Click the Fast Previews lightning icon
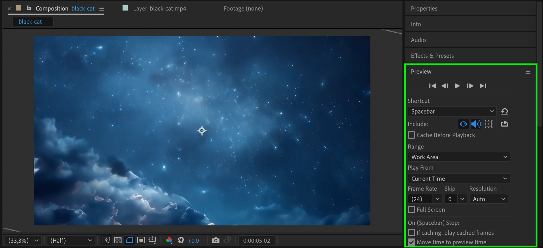 tap(106, 240)
